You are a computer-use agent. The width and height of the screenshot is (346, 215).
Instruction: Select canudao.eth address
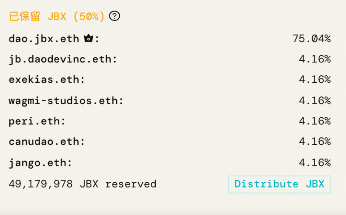(44, 142)
